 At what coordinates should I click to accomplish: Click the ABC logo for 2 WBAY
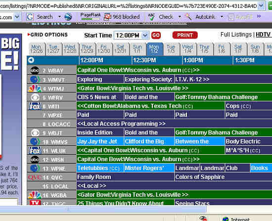tap(35, 70)
